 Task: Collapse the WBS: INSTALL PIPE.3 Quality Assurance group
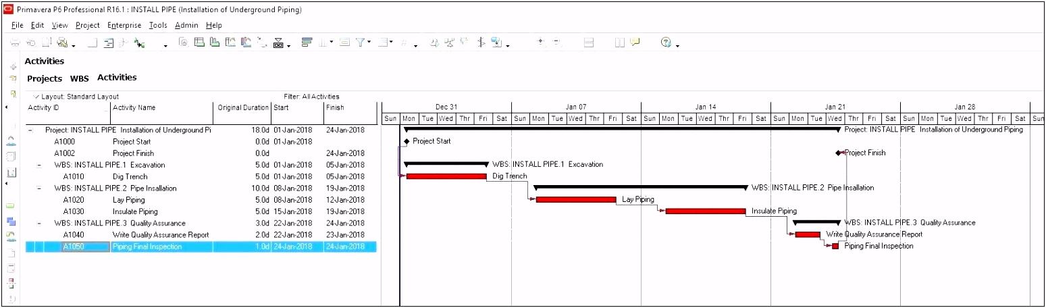(x=39, y=223)
